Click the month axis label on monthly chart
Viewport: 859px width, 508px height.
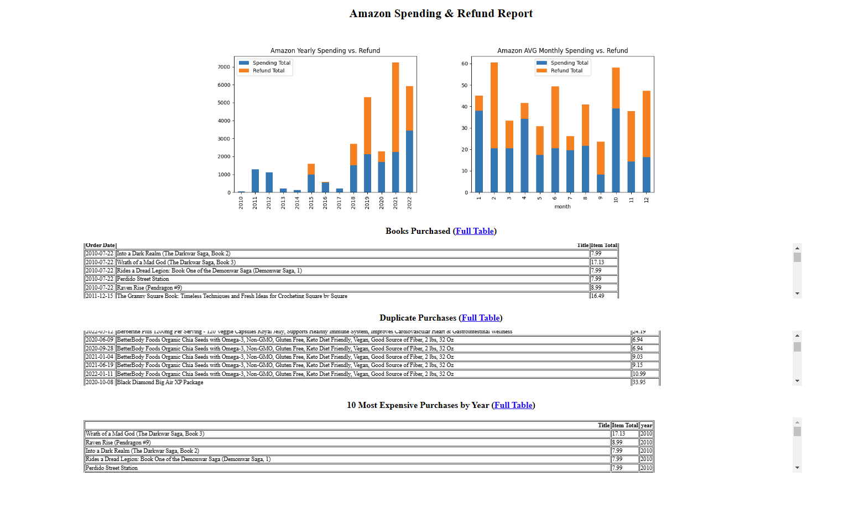coord(563,207)
